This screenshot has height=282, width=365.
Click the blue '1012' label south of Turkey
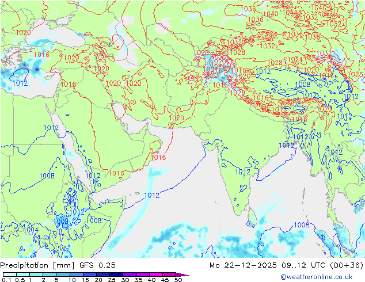(x=20, y=83)
